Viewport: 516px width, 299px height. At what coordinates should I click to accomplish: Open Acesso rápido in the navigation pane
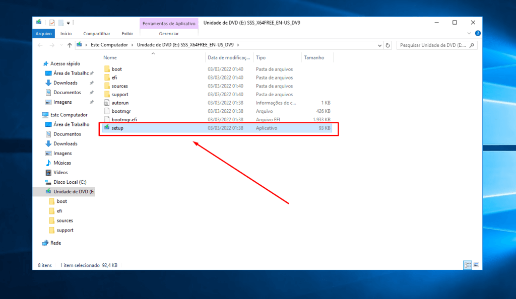click(x=65, y=63)
